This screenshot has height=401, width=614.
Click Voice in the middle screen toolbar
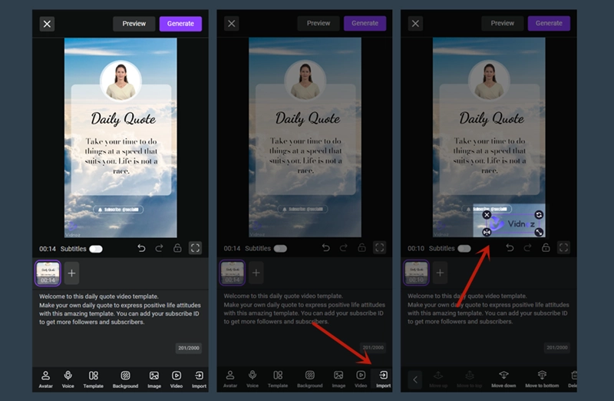pyautogui.click(x=253, y=379)
